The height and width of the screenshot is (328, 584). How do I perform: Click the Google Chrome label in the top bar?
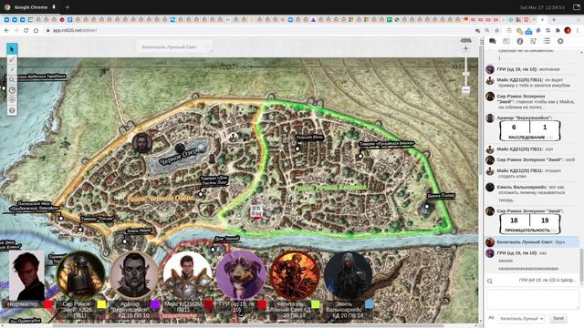click(30, 7)
